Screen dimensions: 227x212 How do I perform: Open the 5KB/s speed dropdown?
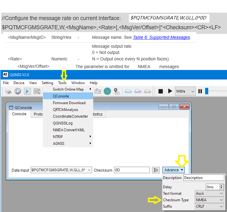tap(185, 91)
